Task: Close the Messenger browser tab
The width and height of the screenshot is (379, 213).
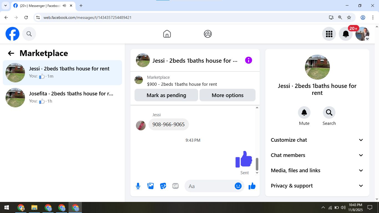Action: coord(71,6)
